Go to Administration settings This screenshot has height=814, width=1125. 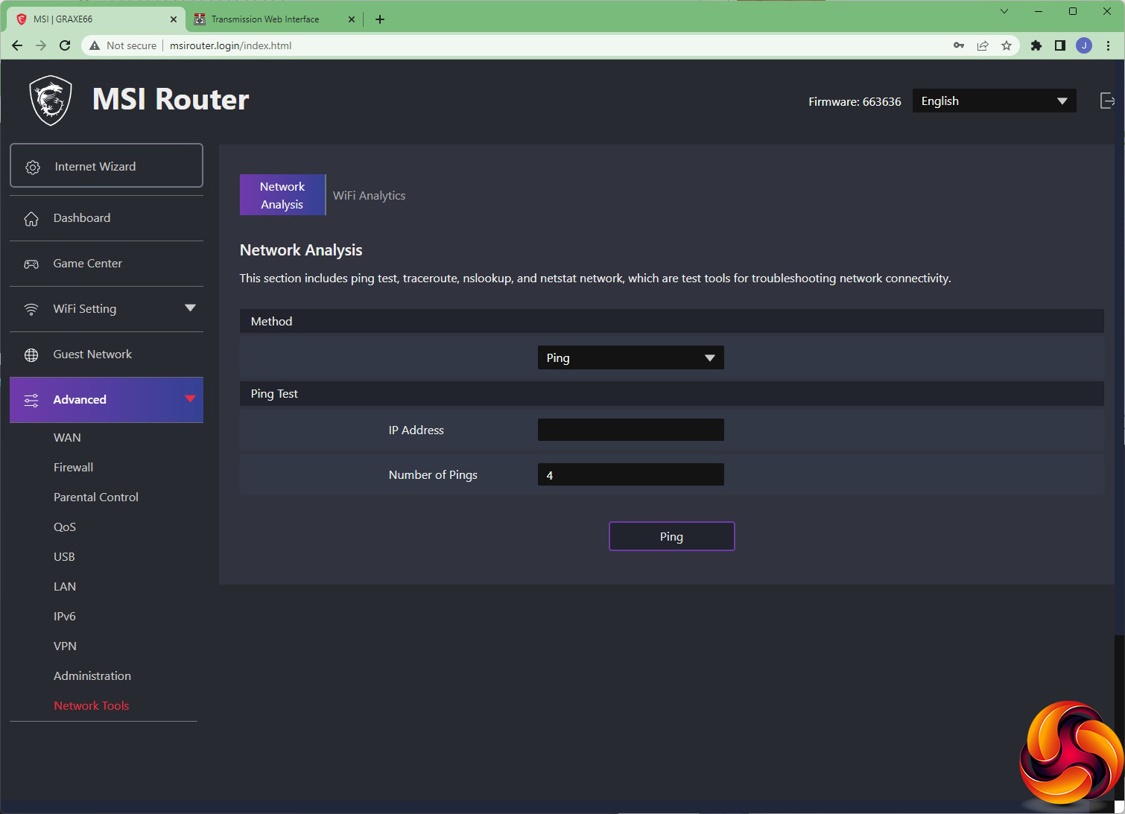(x=92, y=676)
